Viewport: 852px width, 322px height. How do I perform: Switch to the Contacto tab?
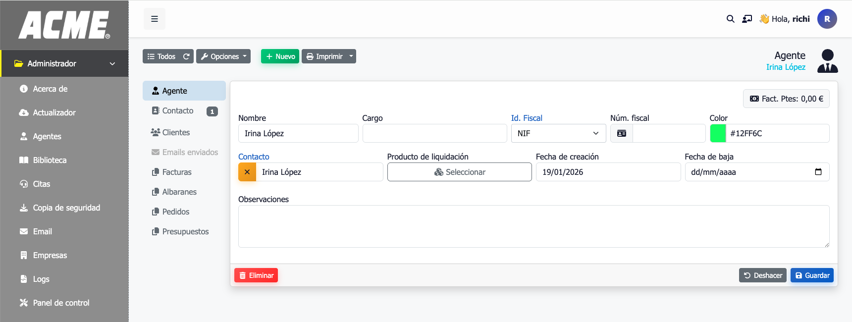178,111
